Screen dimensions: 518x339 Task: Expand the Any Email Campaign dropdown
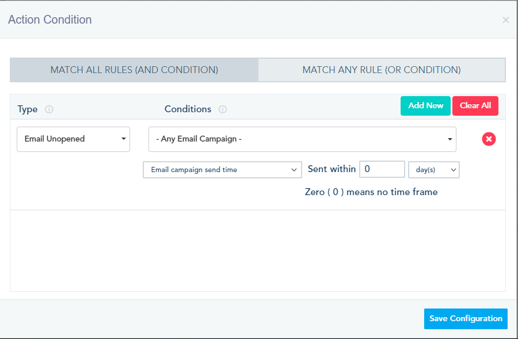click(302, 139)
